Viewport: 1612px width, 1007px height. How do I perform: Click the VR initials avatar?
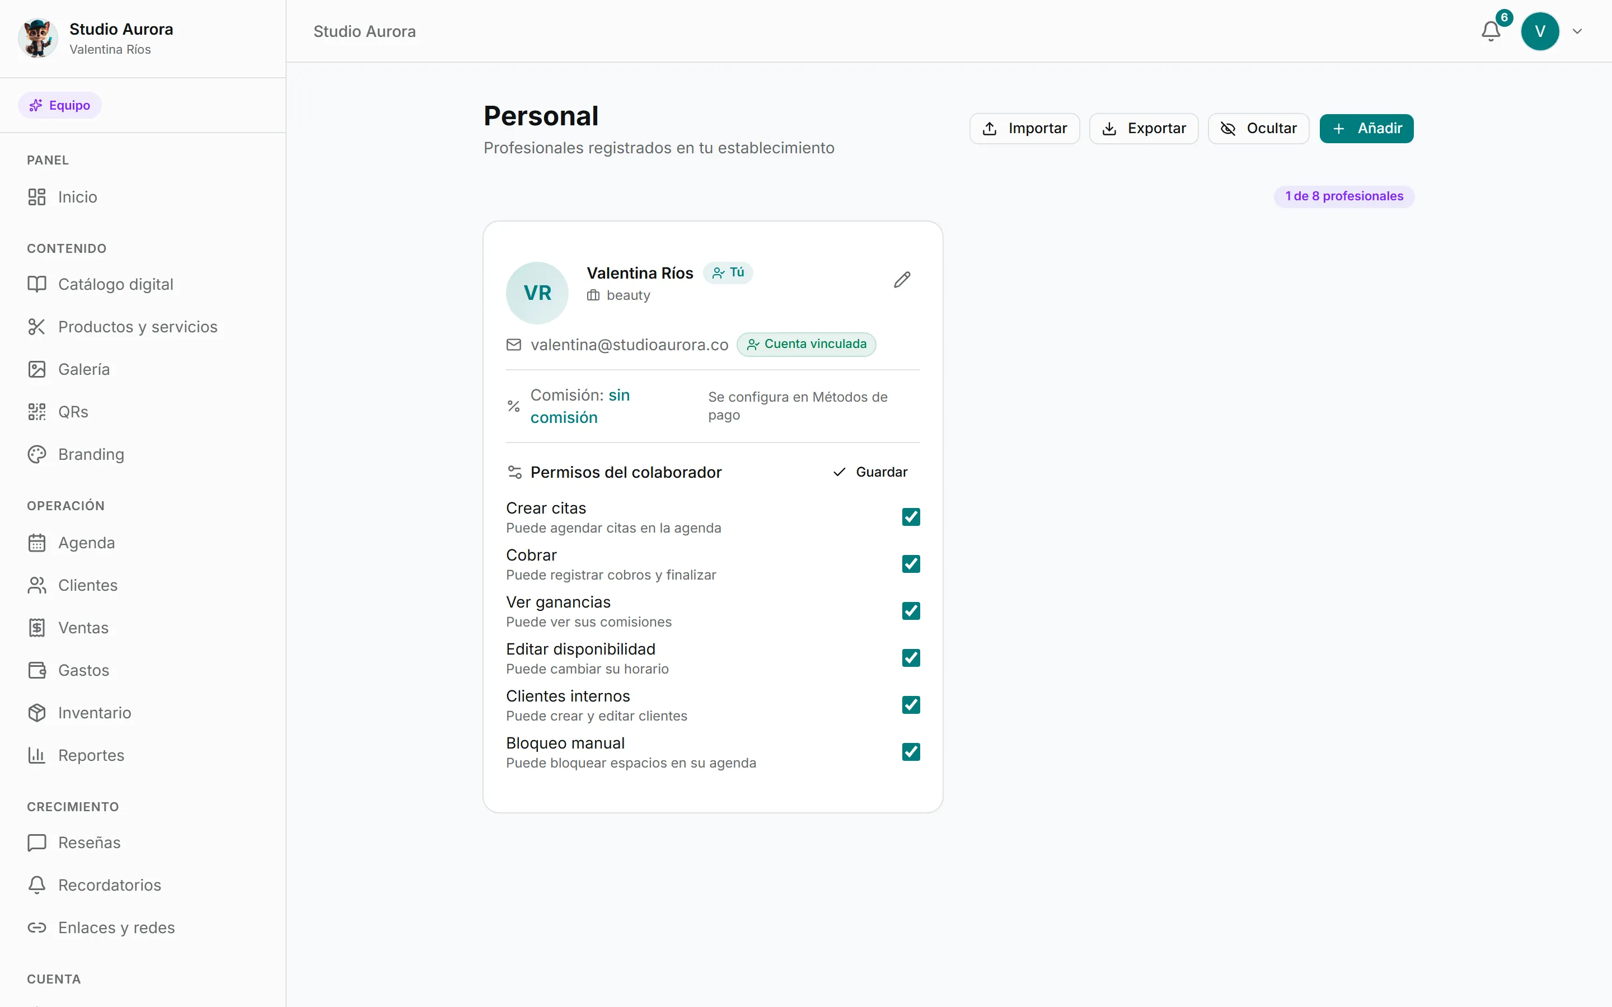tap(537, 293)
